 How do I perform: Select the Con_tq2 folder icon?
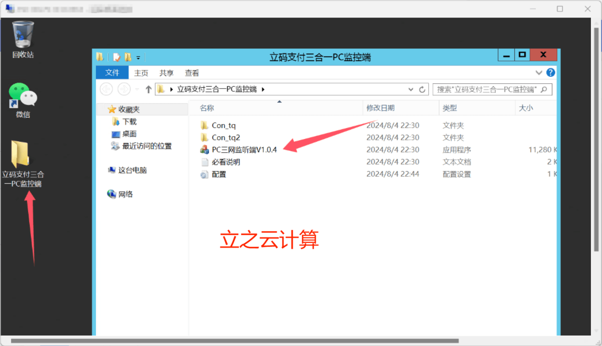204,137
